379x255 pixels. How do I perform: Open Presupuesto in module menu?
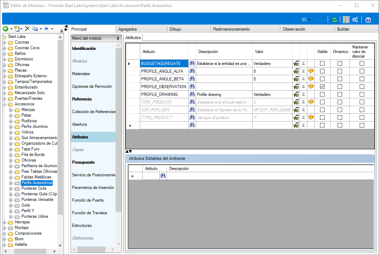point(83,162)
